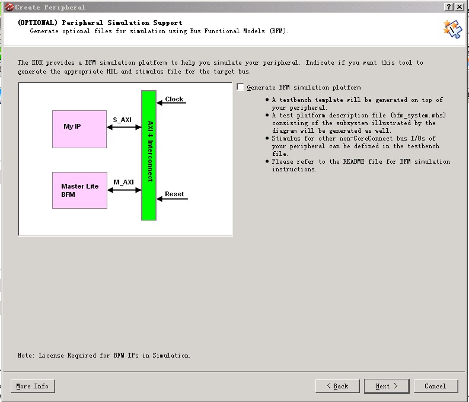The height and width of the screenshot is (402, 469).
Task: Open More Info help
Action: (x=33, y=386)
